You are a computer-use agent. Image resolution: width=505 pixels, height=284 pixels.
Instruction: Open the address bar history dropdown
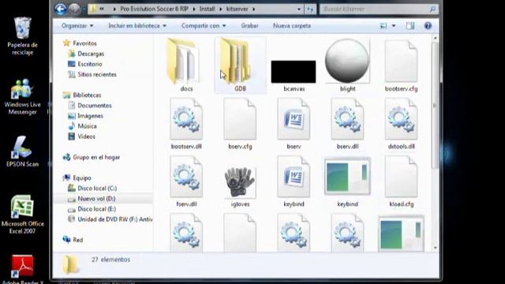click(299, 9)
